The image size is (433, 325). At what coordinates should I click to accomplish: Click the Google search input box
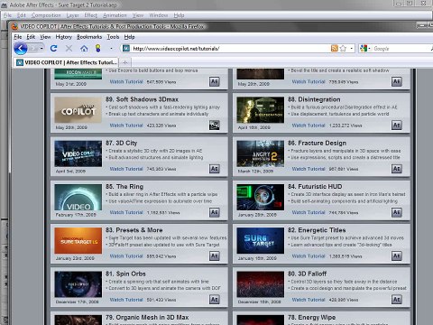coord(401,49)
